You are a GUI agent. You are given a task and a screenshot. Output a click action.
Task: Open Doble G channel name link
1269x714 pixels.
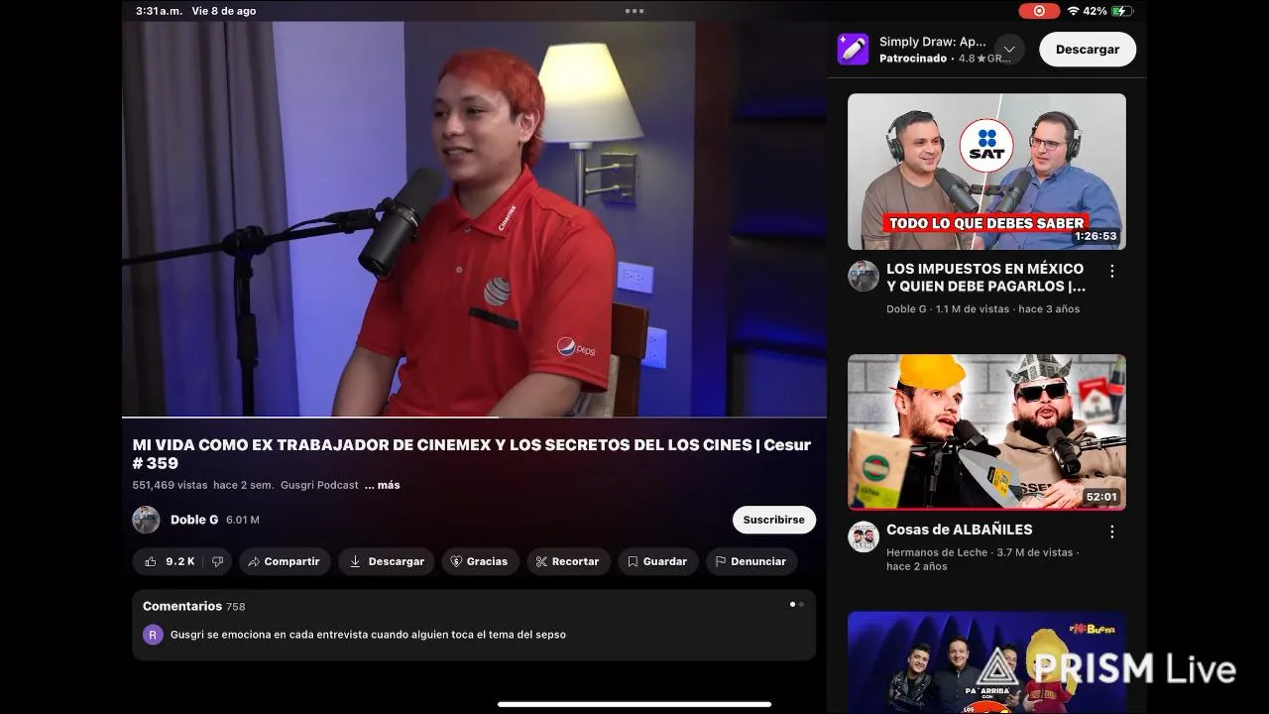coord(194,520)
